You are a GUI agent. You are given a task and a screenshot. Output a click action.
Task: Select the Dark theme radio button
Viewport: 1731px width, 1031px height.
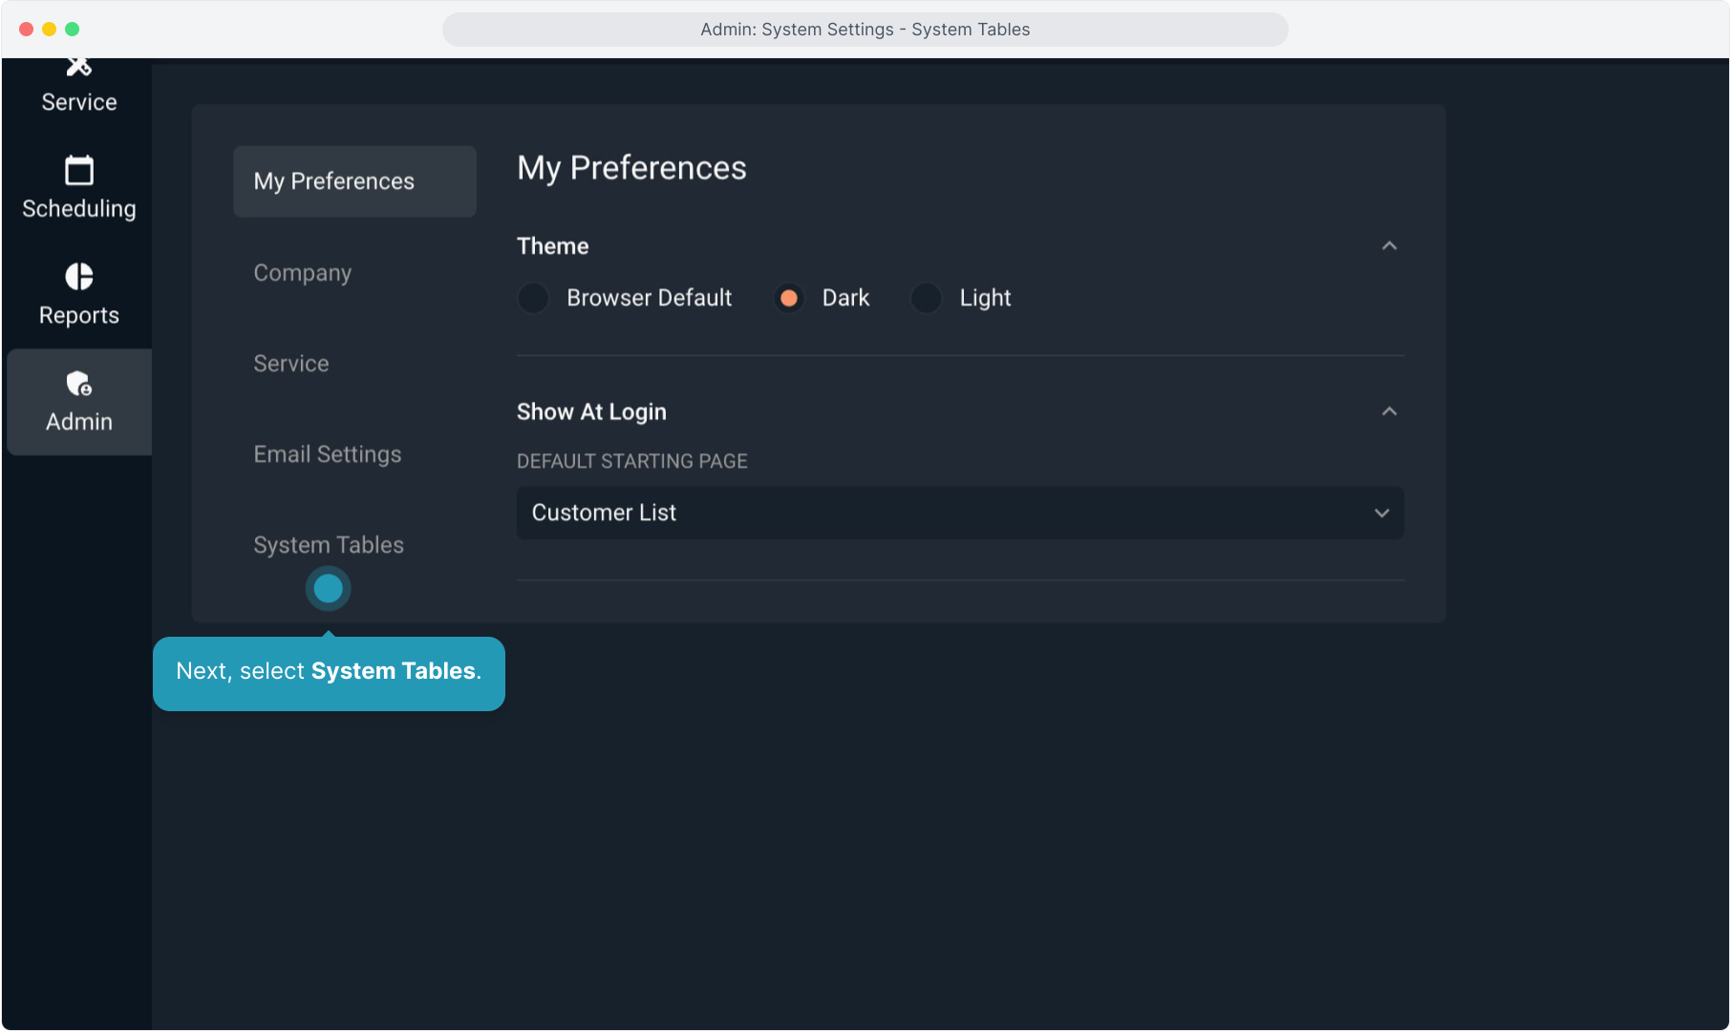pyautogui.click(x=788, y=298)
